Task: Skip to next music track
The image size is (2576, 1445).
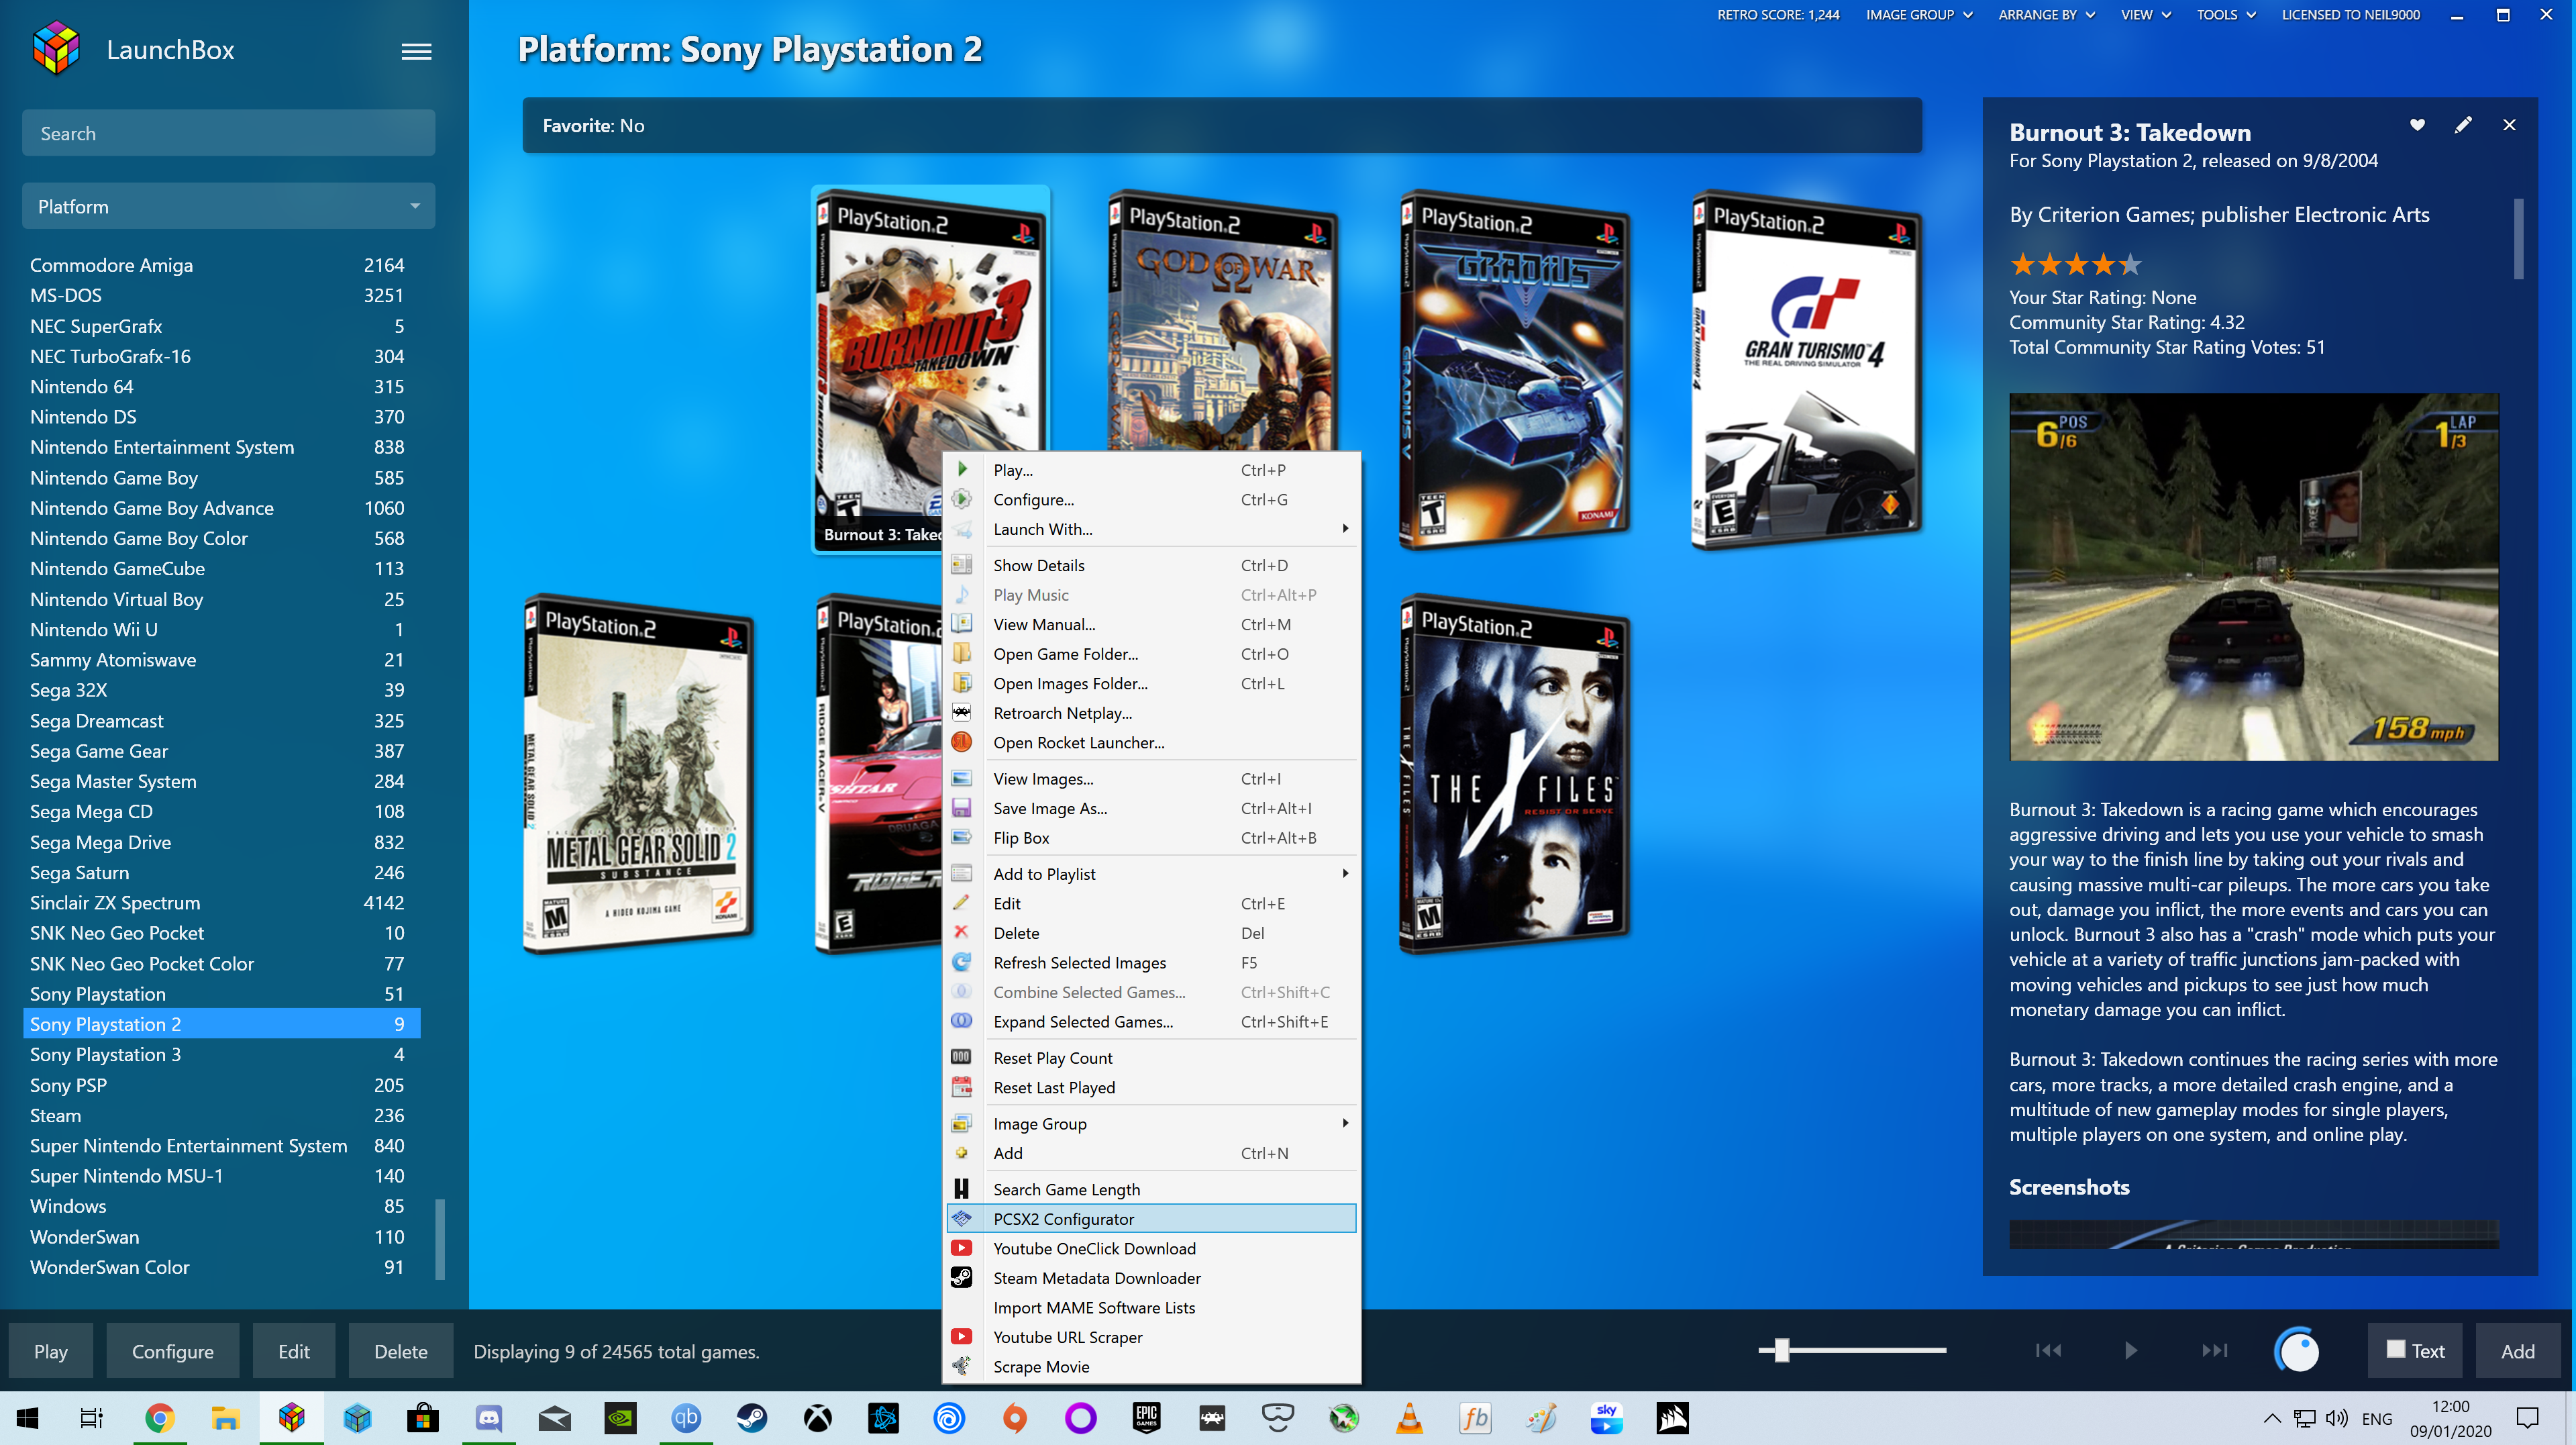Action: click(x=2214, y=1351)
